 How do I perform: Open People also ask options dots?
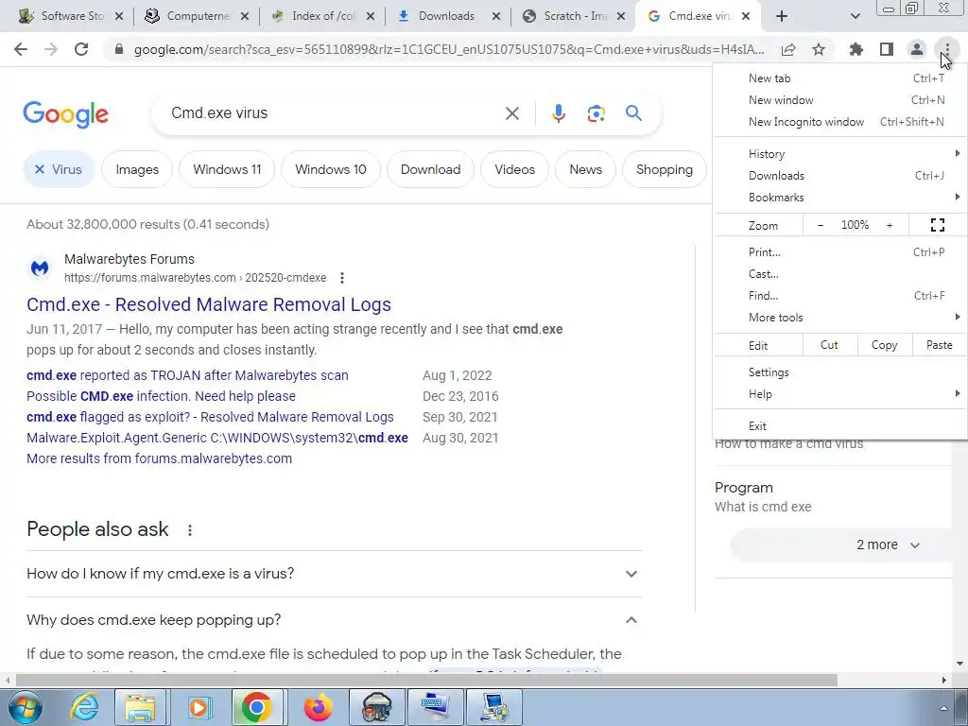[x=190, y=529]
